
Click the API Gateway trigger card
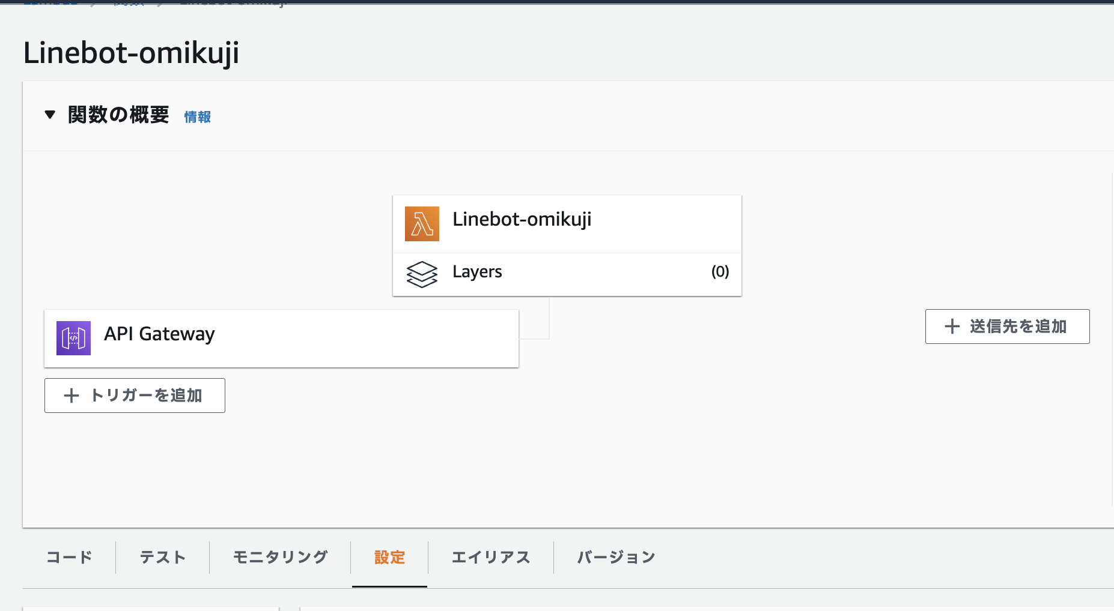(281, 338)
